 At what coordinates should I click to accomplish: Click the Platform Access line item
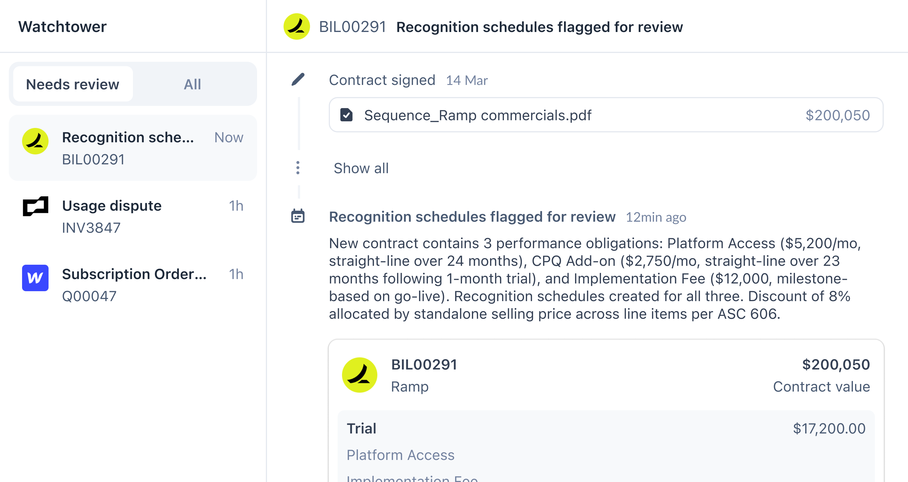coord(401,455)
